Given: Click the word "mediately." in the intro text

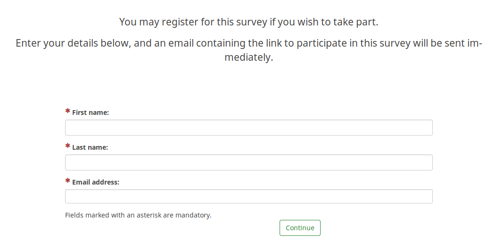Looking at the screenshot, I should tap(248, 58).
